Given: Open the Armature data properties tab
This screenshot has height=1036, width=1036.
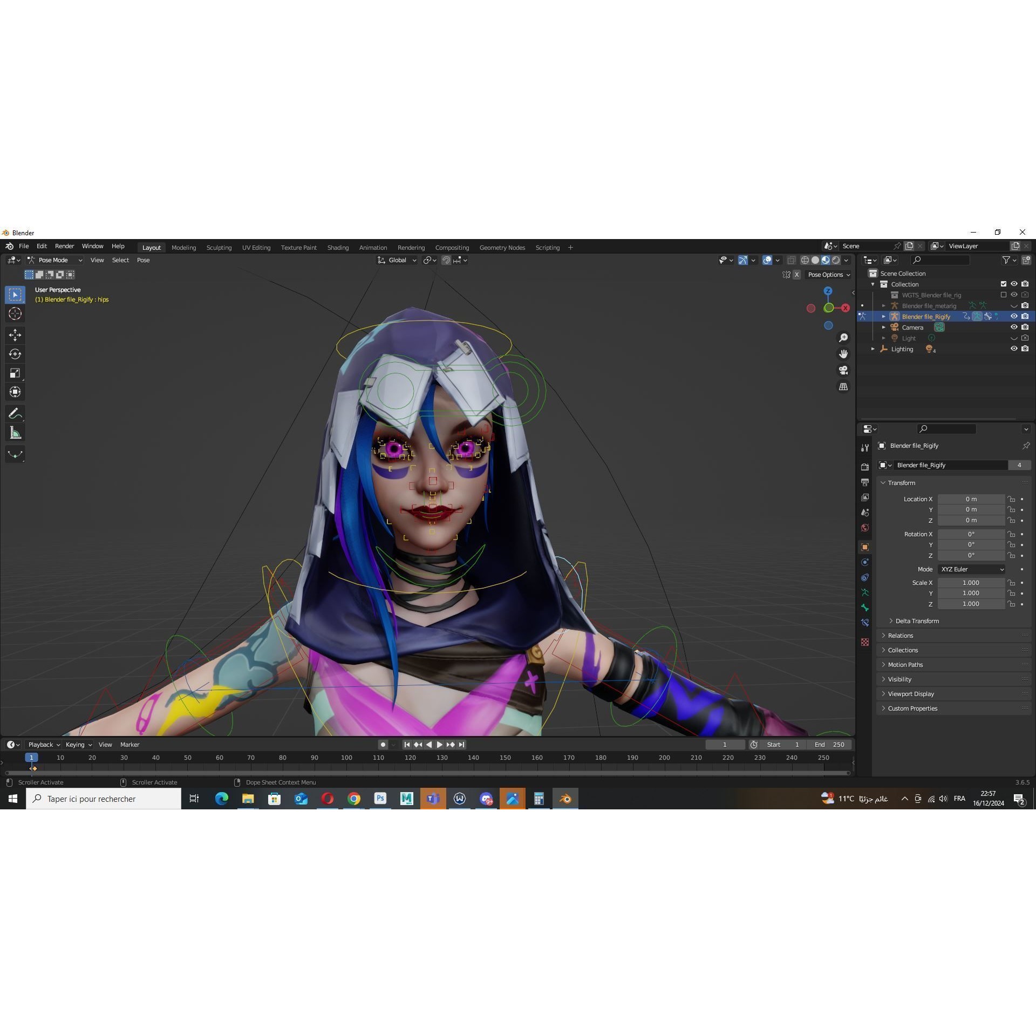Looking at the screenshot, I should (x=865, y=592).
